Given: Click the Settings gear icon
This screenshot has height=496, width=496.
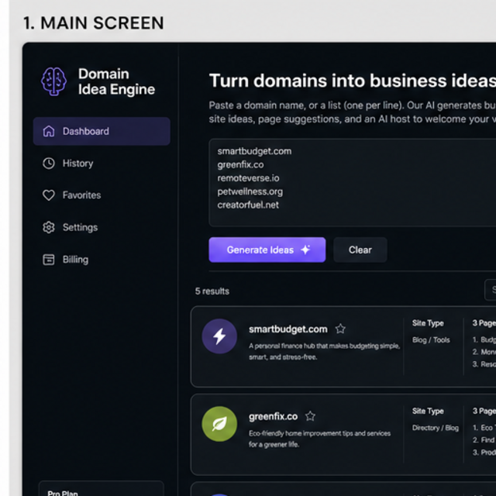Looking at the screenshot, I should [49, 227].
